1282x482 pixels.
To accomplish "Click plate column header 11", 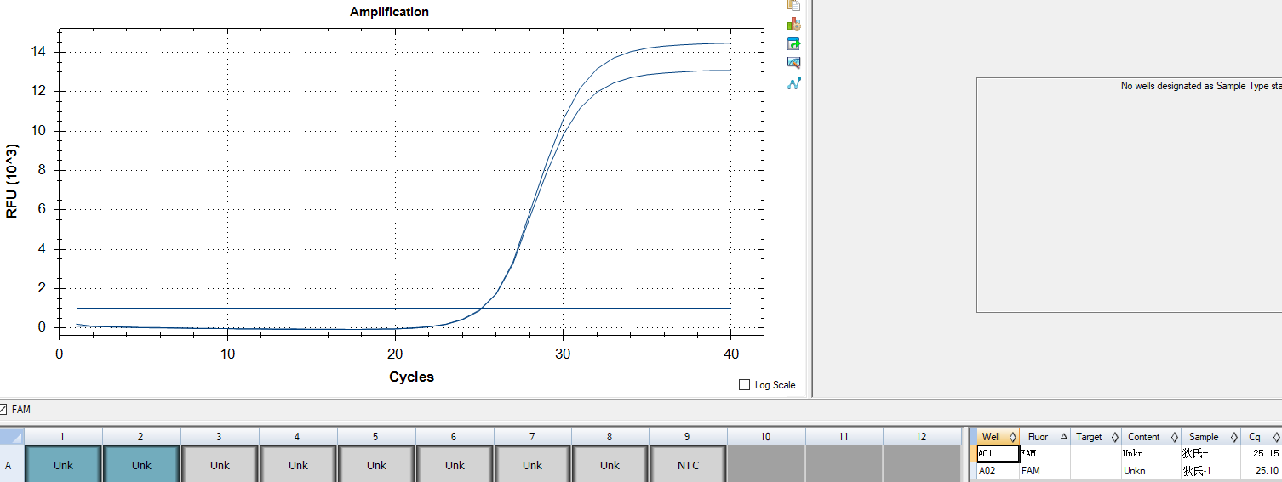I will (x=844, y=437).
